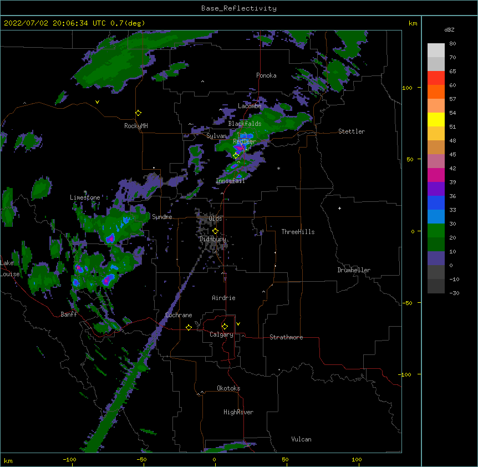Click the Base_Reflectivity title
This screenshot has width=478, height=467.
tap(239, 8)
